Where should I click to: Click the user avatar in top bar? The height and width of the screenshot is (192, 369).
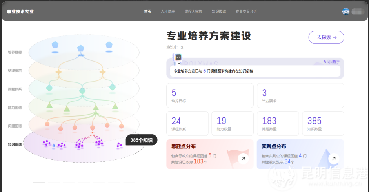pyautogui.click(x=345, y=11)
